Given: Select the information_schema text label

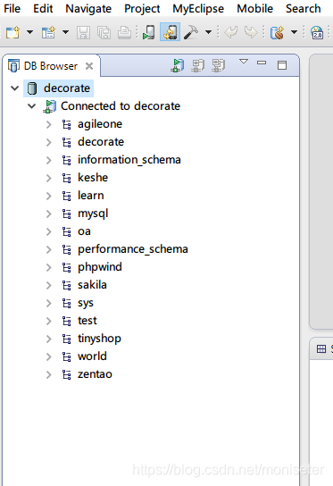Looking at the screenshot, I should point(129,160).
